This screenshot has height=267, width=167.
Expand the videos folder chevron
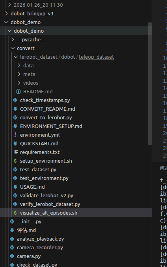point(19,83)
